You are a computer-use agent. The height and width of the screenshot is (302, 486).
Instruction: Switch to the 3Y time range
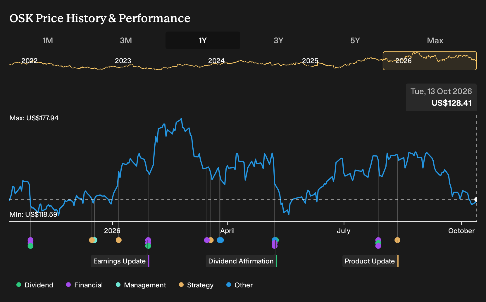tap(278, 40)
